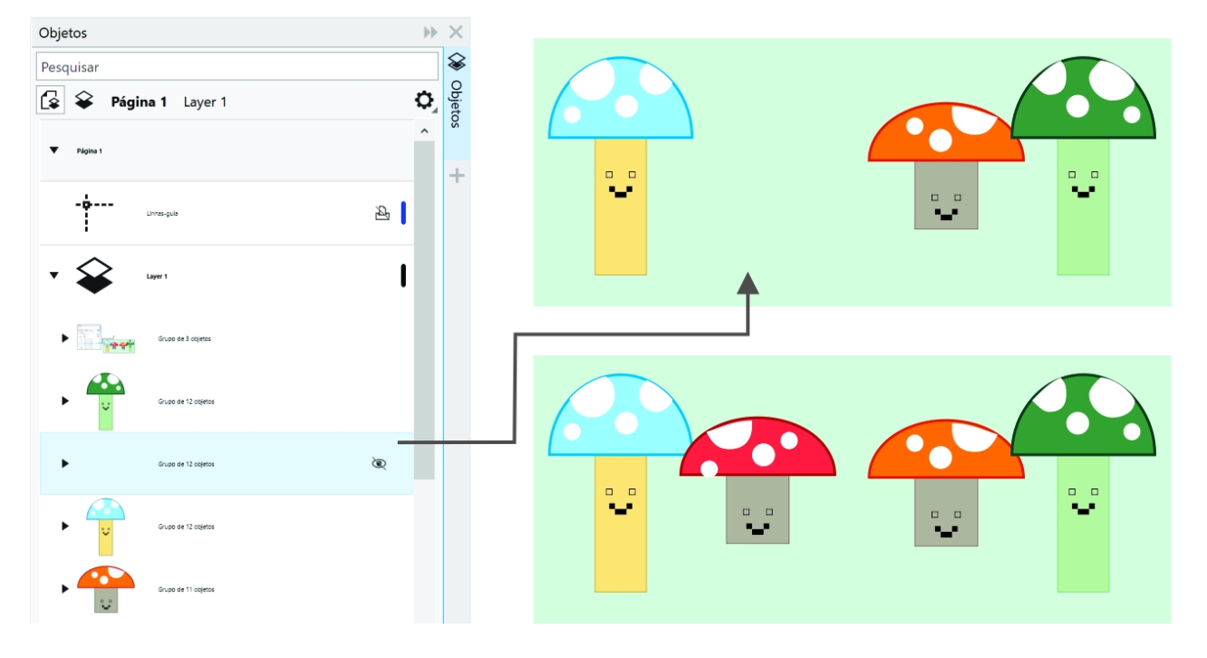Expand the green mushroom group
The width and height of the screenshot is (1207, 658).
point(64,401)
